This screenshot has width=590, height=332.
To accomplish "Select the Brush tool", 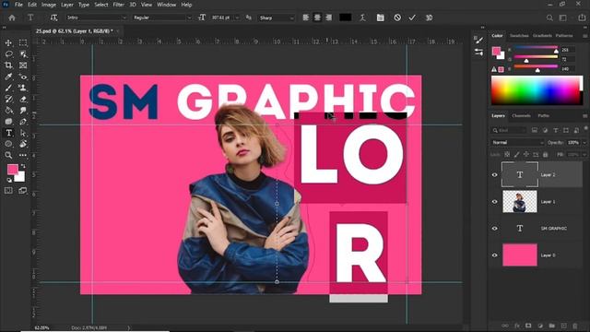I will click(x=8, y=89).
